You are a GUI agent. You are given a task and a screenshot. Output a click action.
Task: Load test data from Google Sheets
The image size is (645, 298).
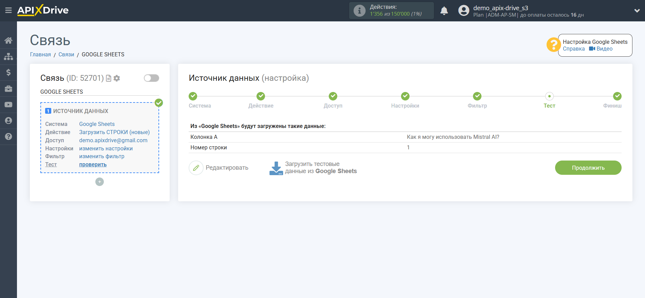pos(313,168)
